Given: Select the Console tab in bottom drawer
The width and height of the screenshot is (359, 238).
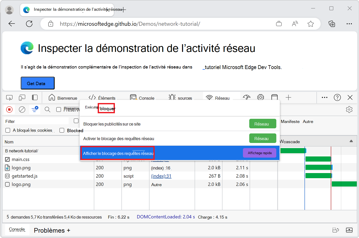Looking at the screenshot, I should coord(17,230).
